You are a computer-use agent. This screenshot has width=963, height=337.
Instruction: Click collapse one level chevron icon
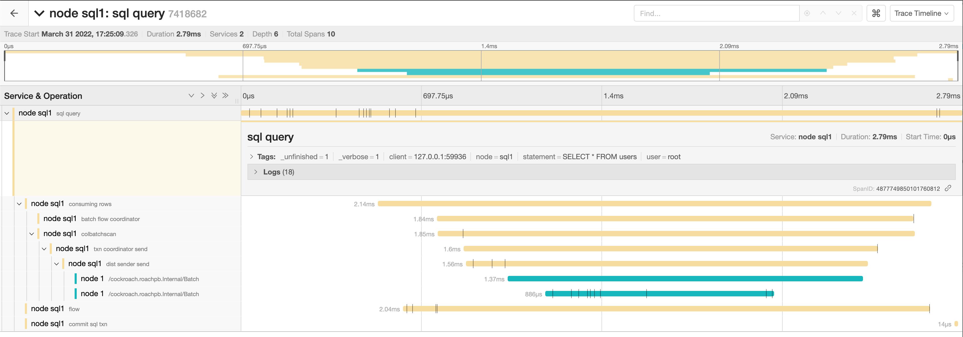coord(202,96)
